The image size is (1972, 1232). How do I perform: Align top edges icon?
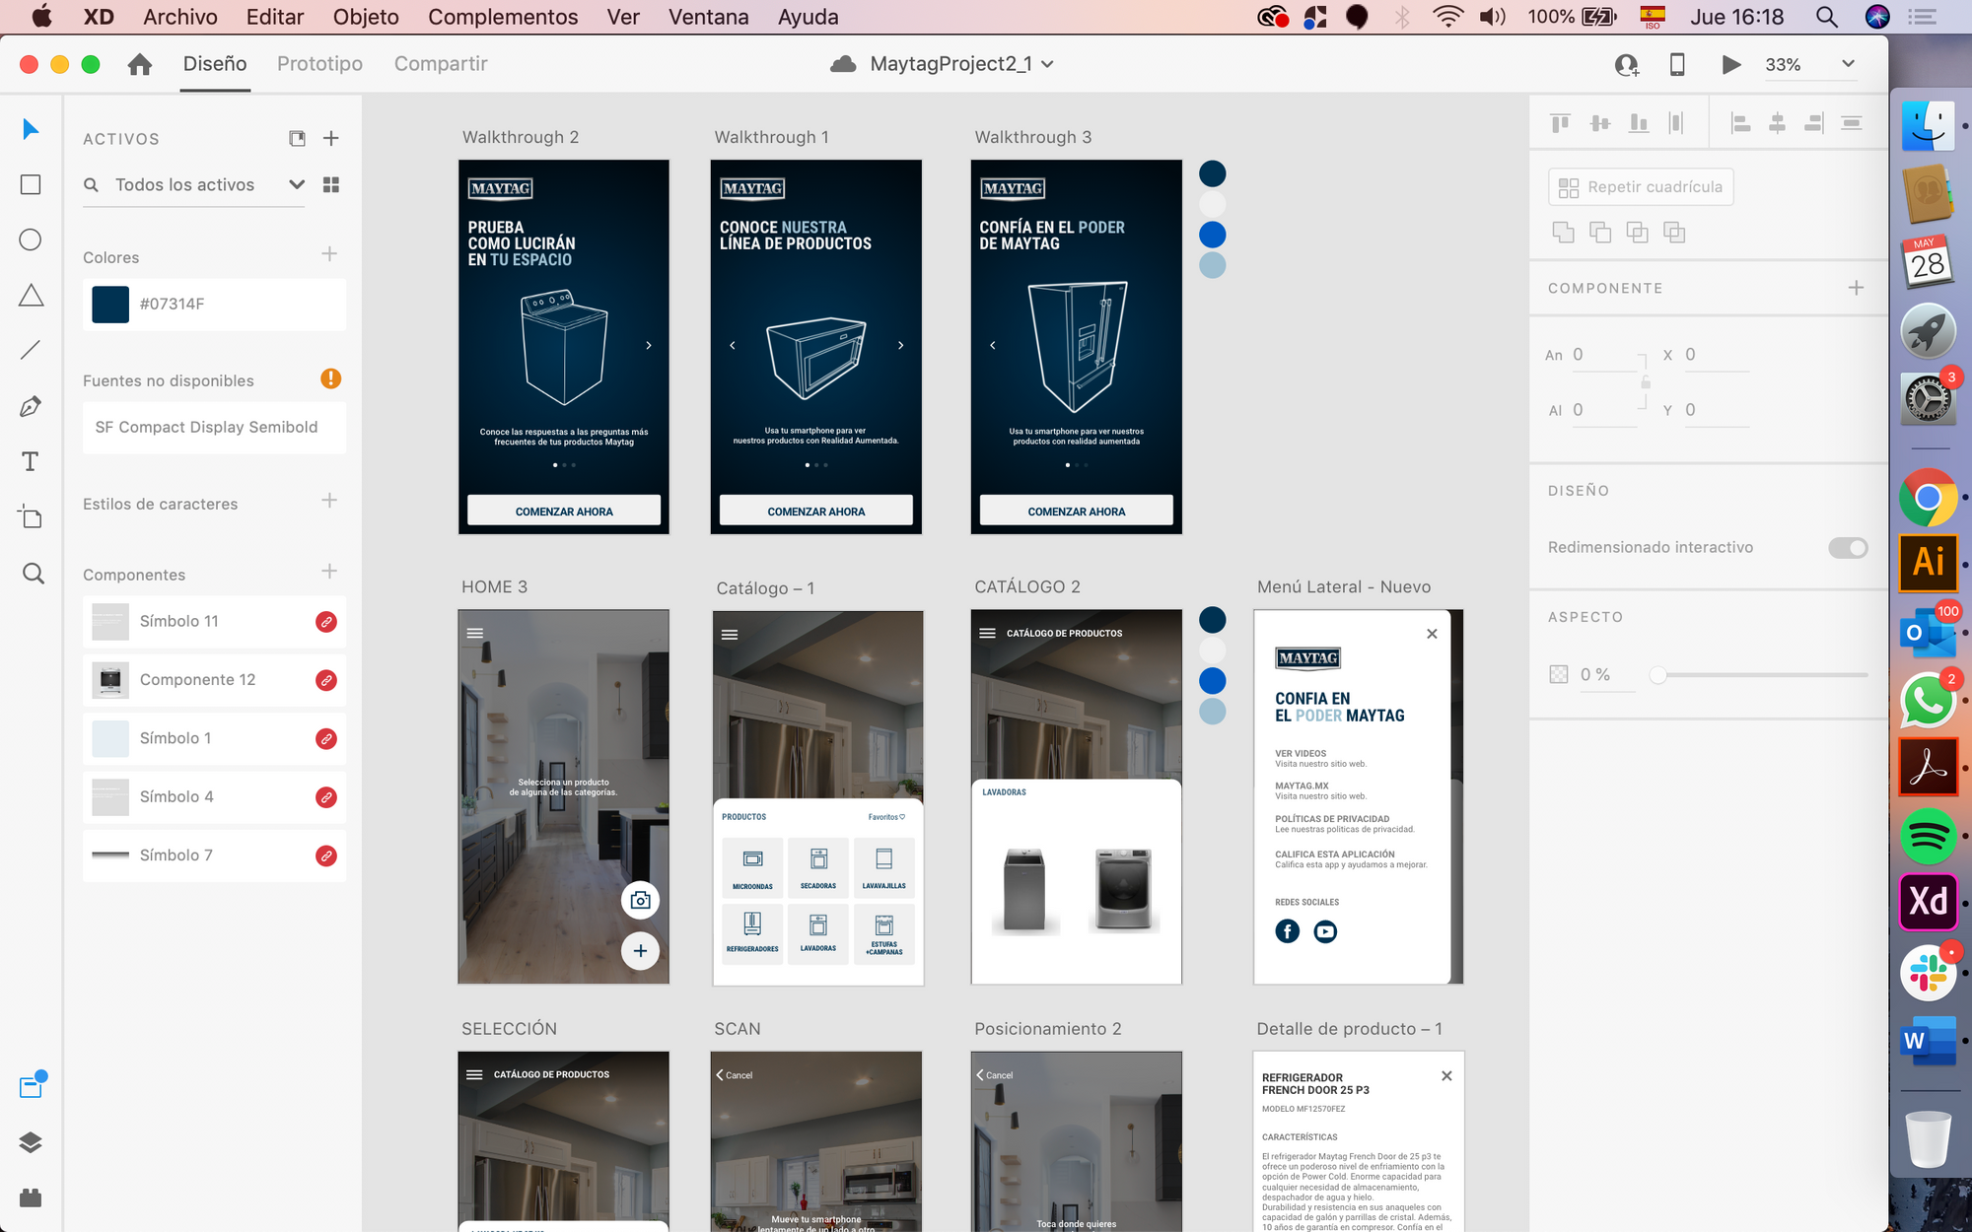point(1560,123)
